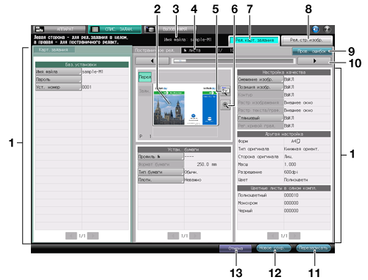The width and height of the screenshot is (368, 280).
Task: Click the Настройка качества header
Action: tap(284, 72)
